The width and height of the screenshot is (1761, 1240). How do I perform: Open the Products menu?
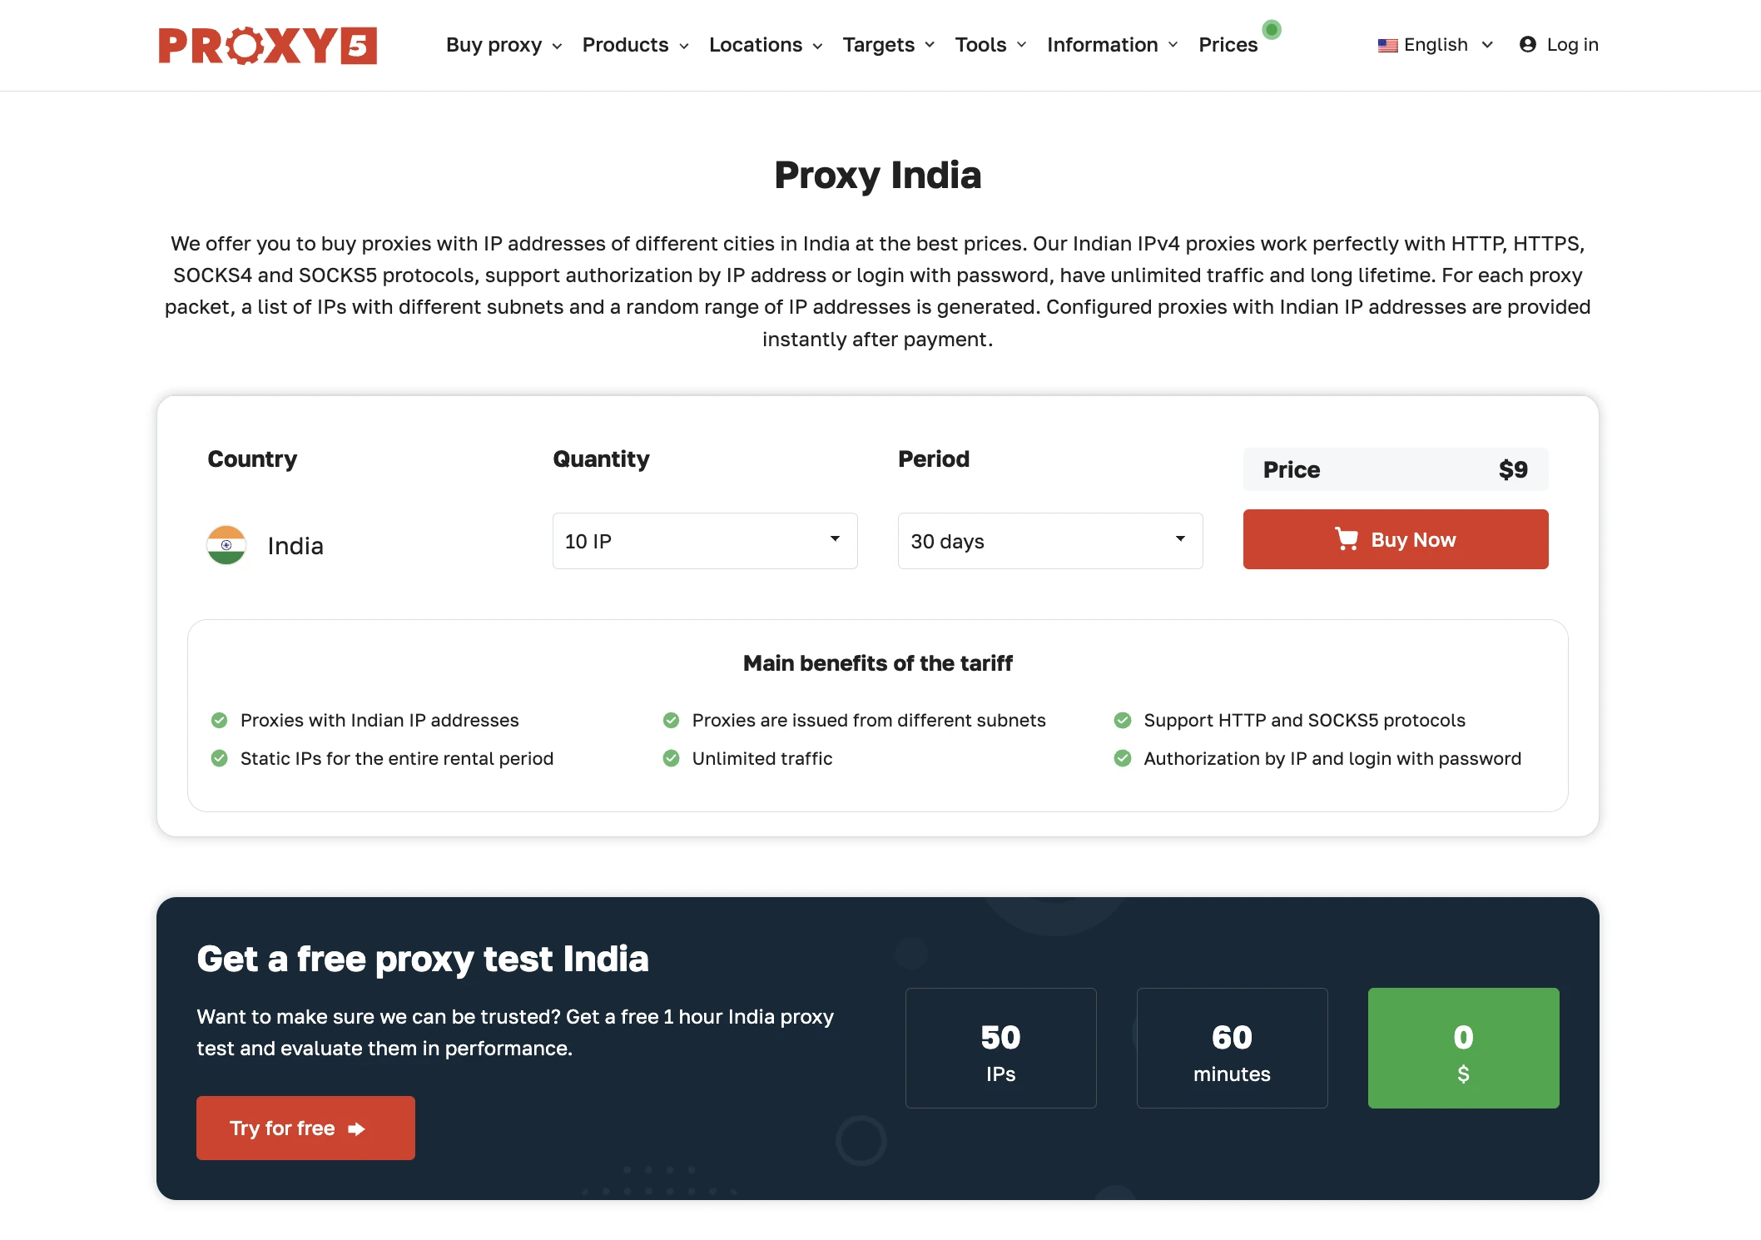[x=635, y=45]
